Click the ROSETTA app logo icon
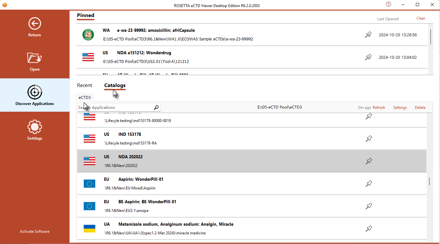This screenshot has width=440, height=244. (5, 4)
